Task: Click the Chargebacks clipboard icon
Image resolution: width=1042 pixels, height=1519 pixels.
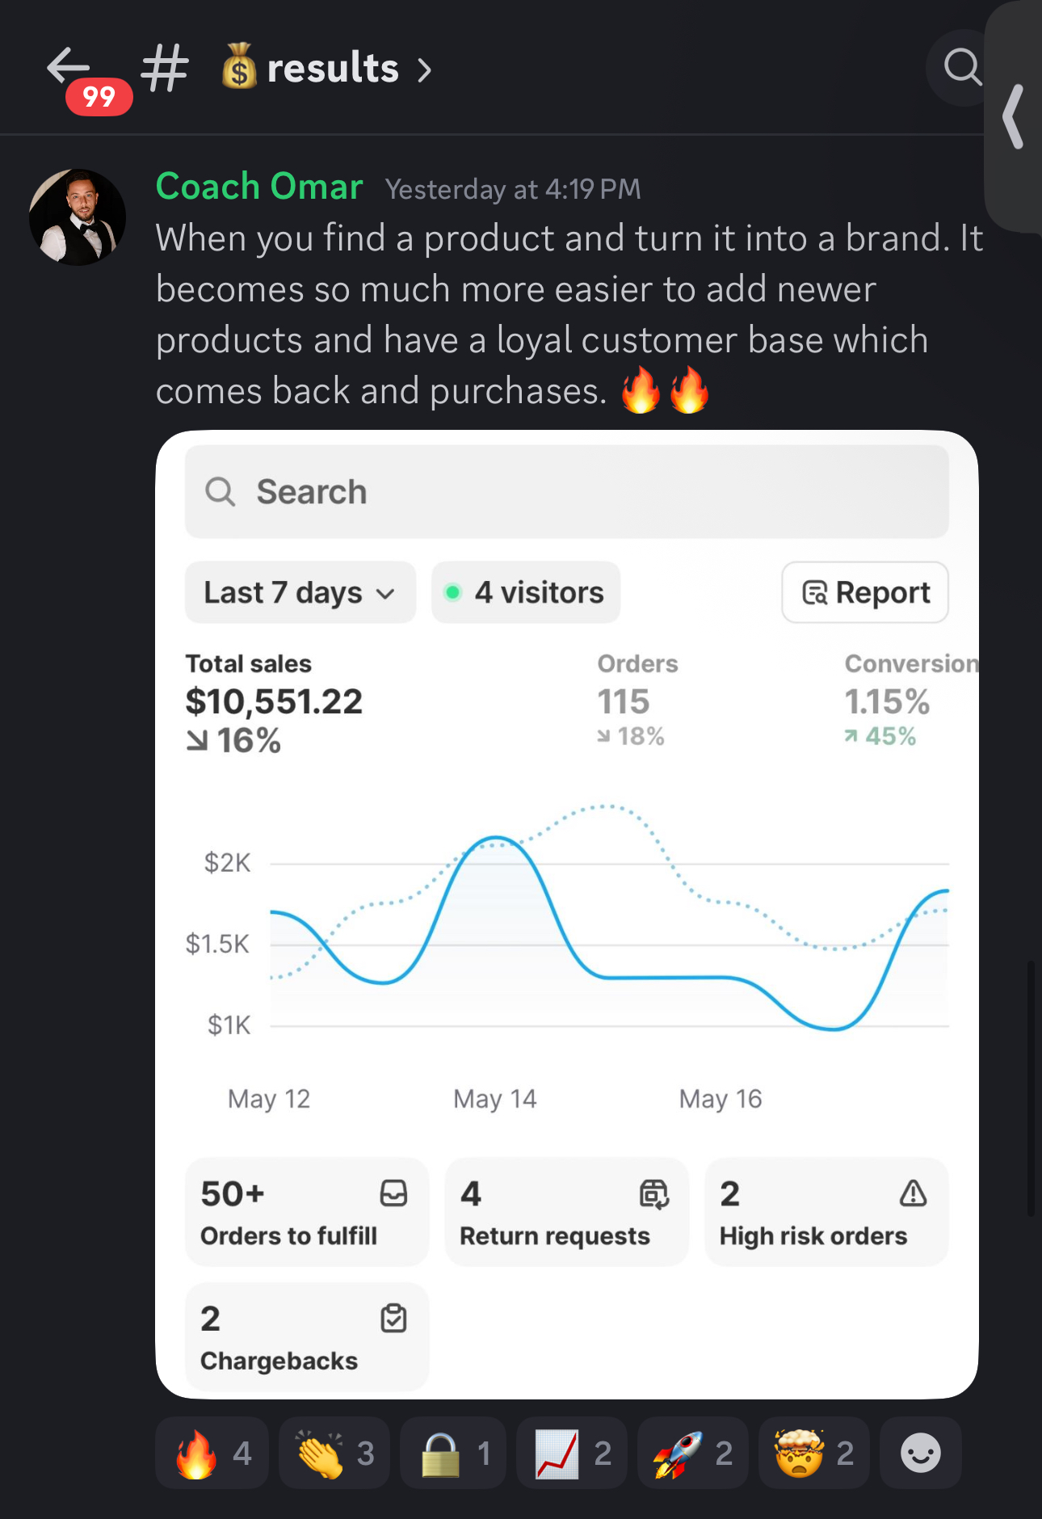Action: point(393,1319)
